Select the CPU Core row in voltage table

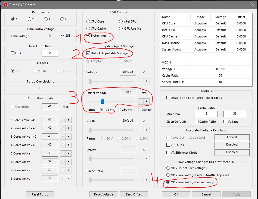click(x=206, y=23)
